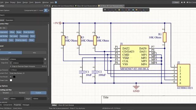The height and width of the screenshot is (110, 196).
Task: Open the Window menu
Action: pyautogui.click(x=45, y=2)
